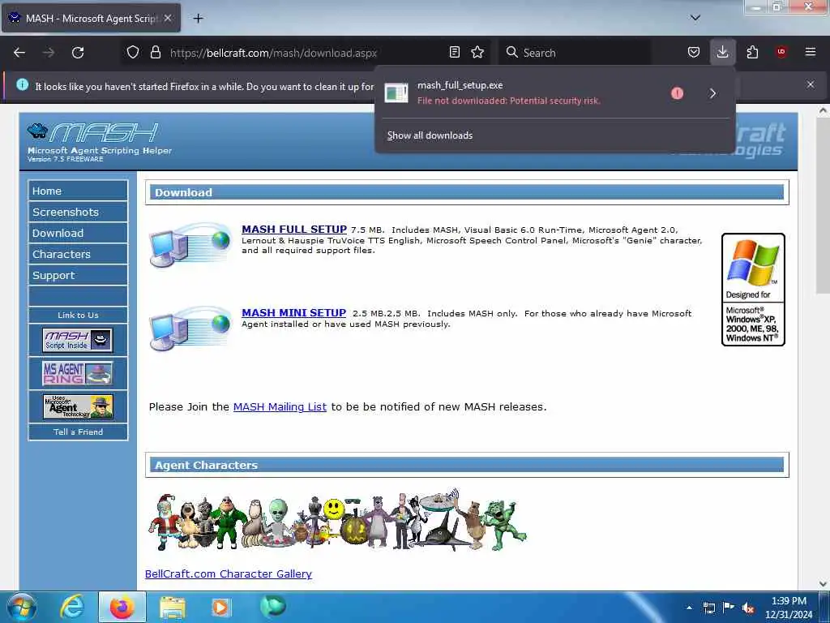Toggle reader view icon in address bar

454,52
